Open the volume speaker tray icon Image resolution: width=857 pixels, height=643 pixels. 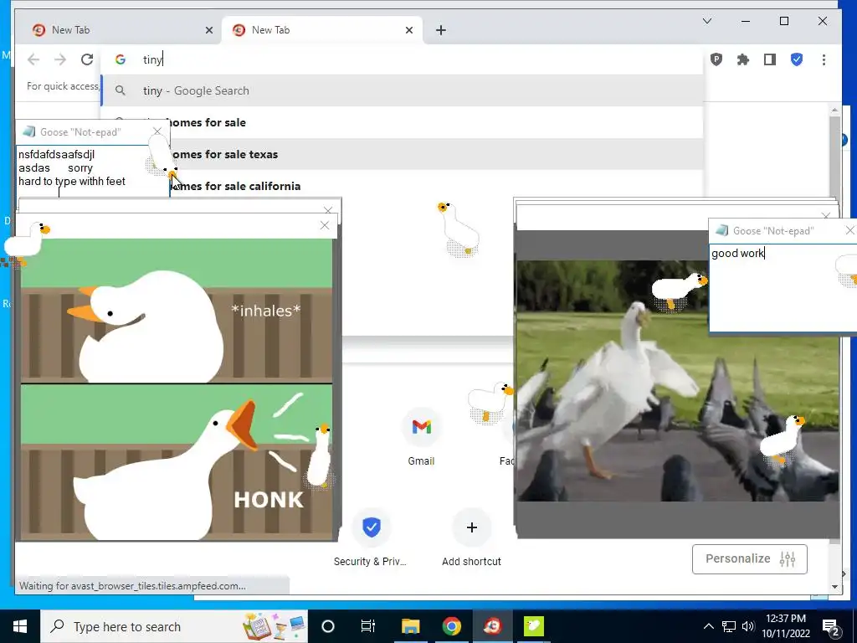748,626
